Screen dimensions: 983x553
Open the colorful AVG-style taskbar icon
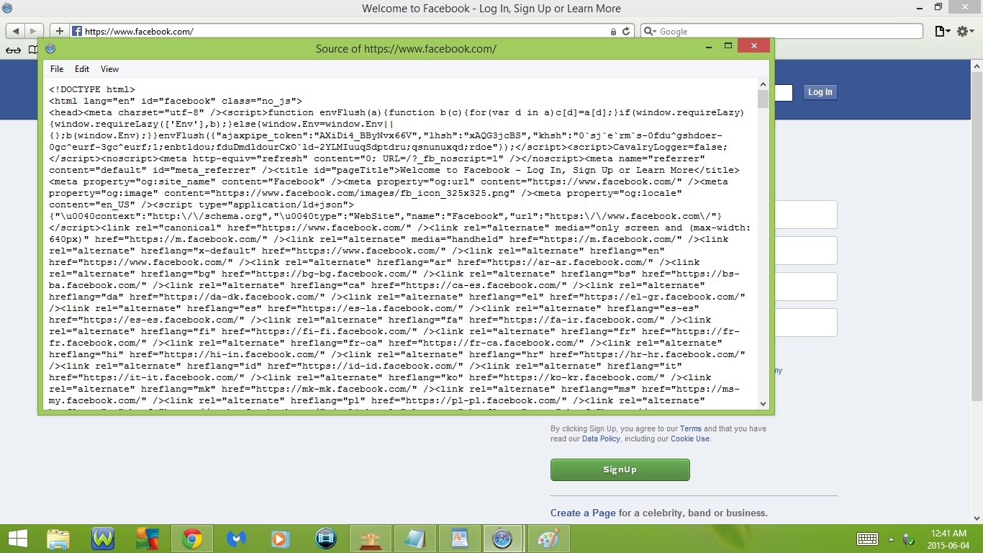pos(148,539)
